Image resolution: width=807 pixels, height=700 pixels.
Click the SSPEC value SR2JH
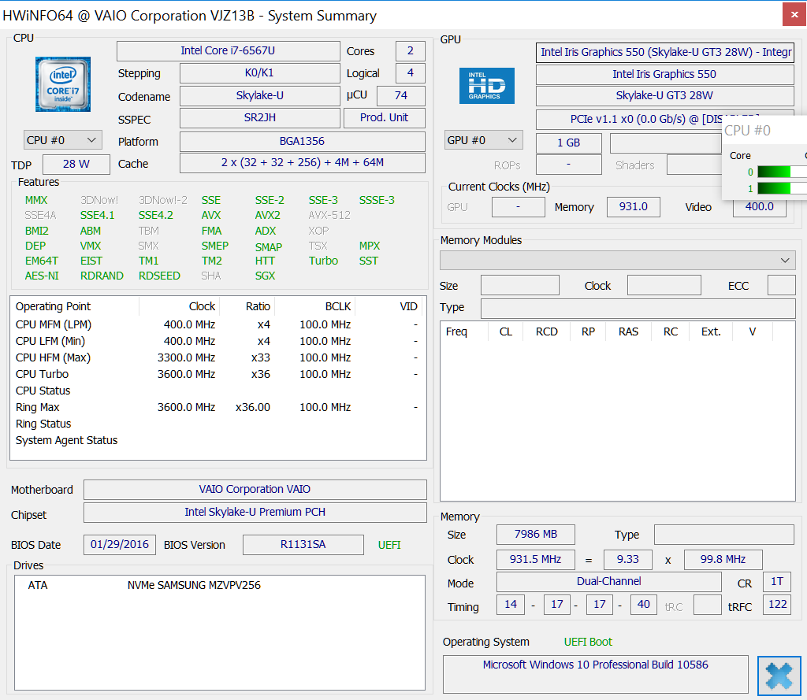pyautogui.click(x=259, y=118)
